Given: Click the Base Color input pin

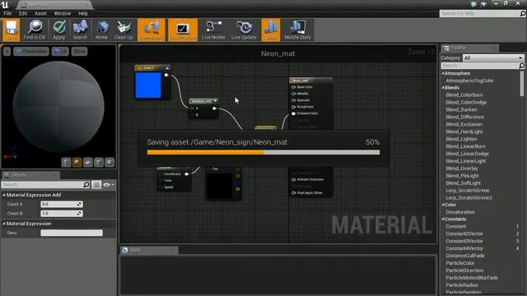Looking at the screenshot, I should click(293, 87).
